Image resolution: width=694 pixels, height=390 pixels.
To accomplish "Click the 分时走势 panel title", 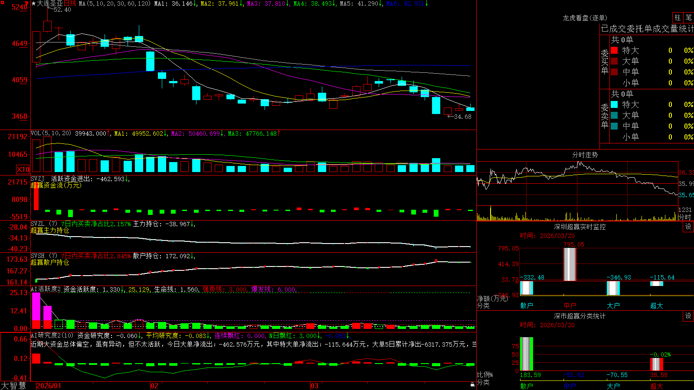I will coord(585,155).
